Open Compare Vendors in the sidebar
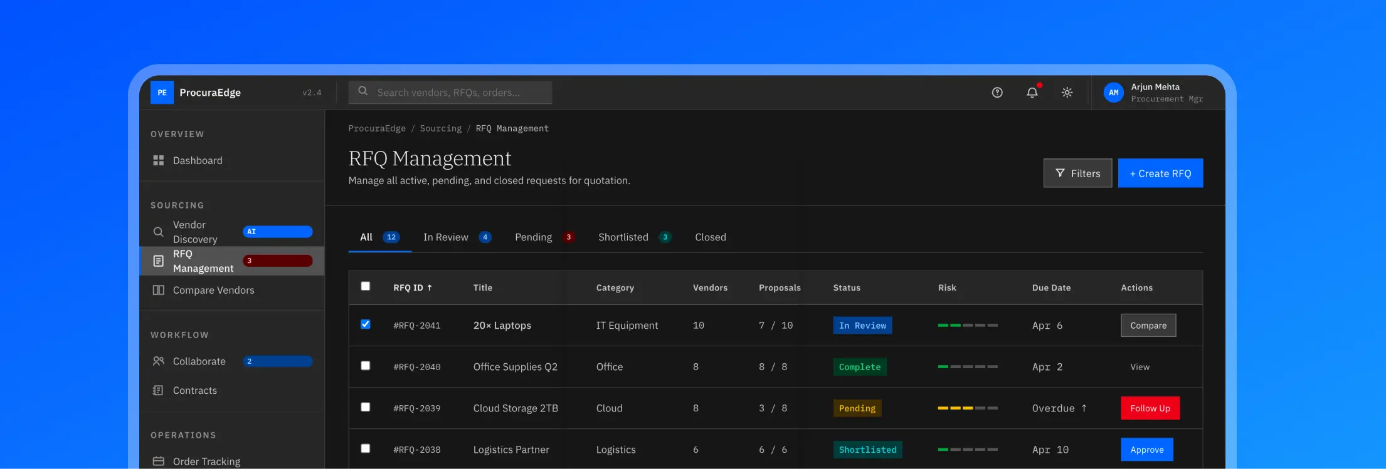This screenshot has height=469, width=1386. tap(232, 291)
